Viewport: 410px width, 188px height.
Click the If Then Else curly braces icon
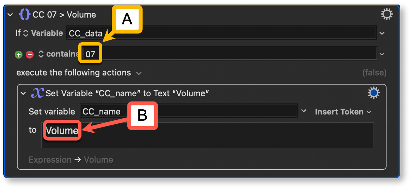(x=25, y=15)
